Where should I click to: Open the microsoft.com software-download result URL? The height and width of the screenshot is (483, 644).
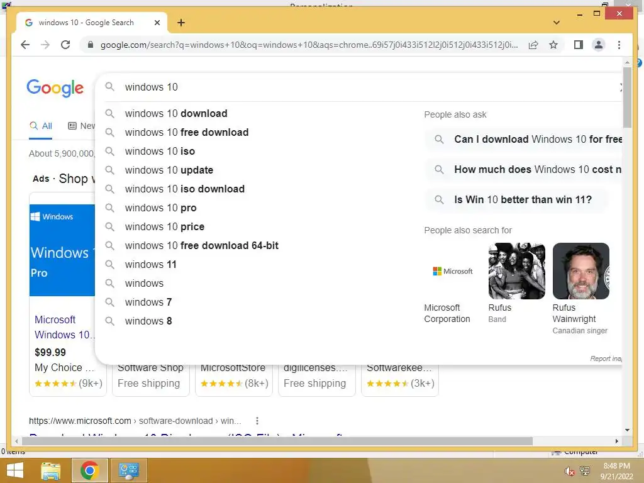coord(135,421)
